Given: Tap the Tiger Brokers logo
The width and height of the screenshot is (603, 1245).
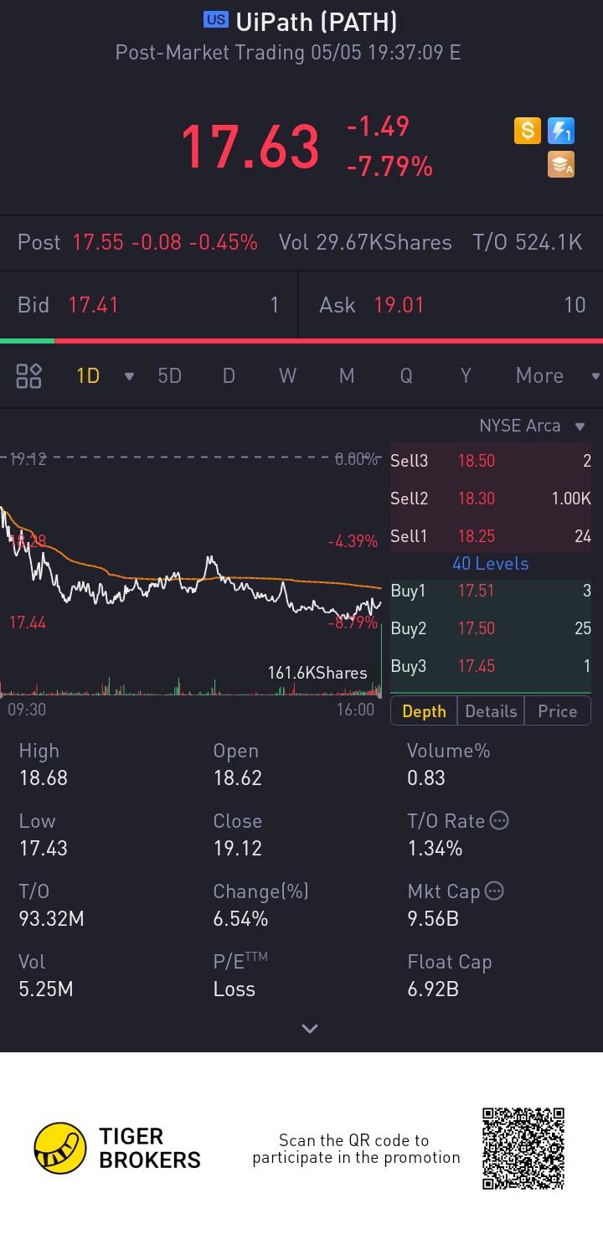Looking at the screenshot, I should (117, 1148).
